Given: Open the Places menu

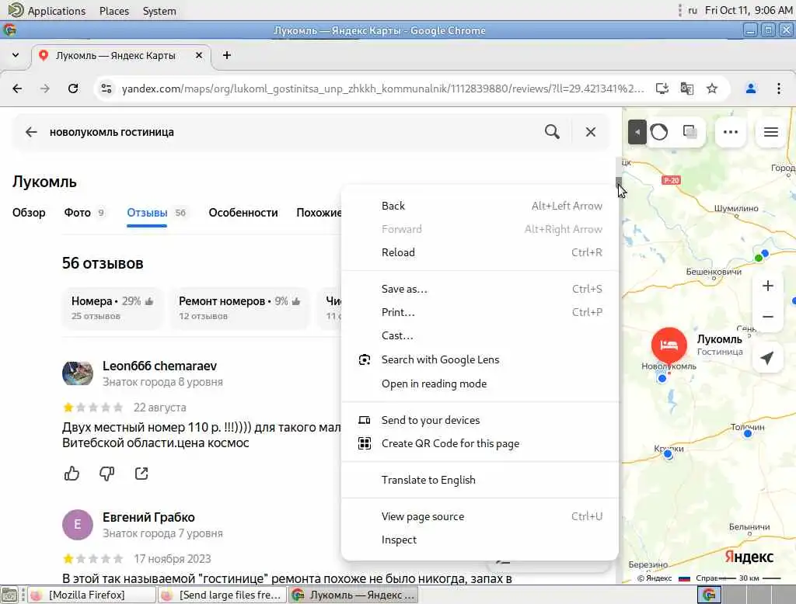Looking at the screenshot, I should tap(114, 11).
